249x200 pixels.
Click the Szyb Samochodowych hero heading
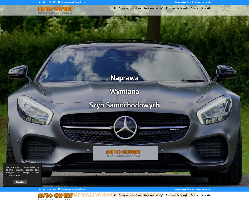point(124,105)
